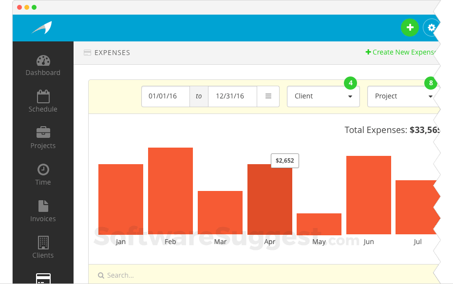
Task: Click the green plus add button
Action: click(x=410, y=27)
